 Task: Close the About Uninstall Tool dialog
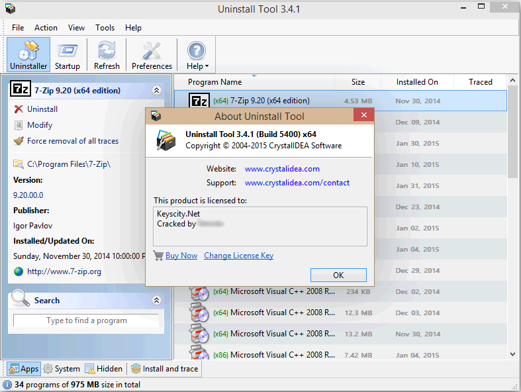pos(364,115)
